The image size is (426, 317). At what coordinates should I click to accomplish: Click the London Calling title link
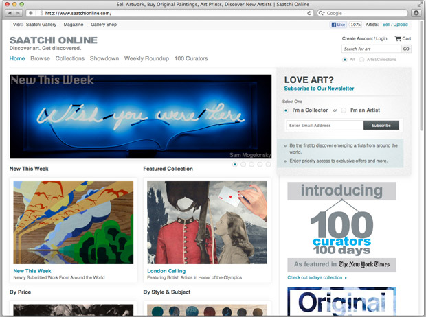166,271
